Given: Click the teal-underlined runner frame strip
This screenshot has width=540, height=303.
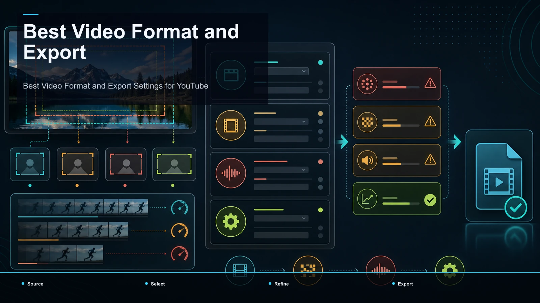Looking at the screenshot, I should click(83, 207).
